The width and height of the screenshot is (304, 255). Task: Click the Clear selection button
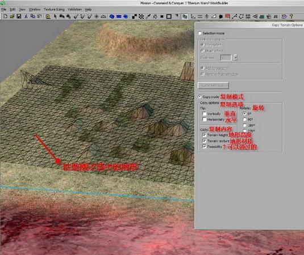[213, 86]
